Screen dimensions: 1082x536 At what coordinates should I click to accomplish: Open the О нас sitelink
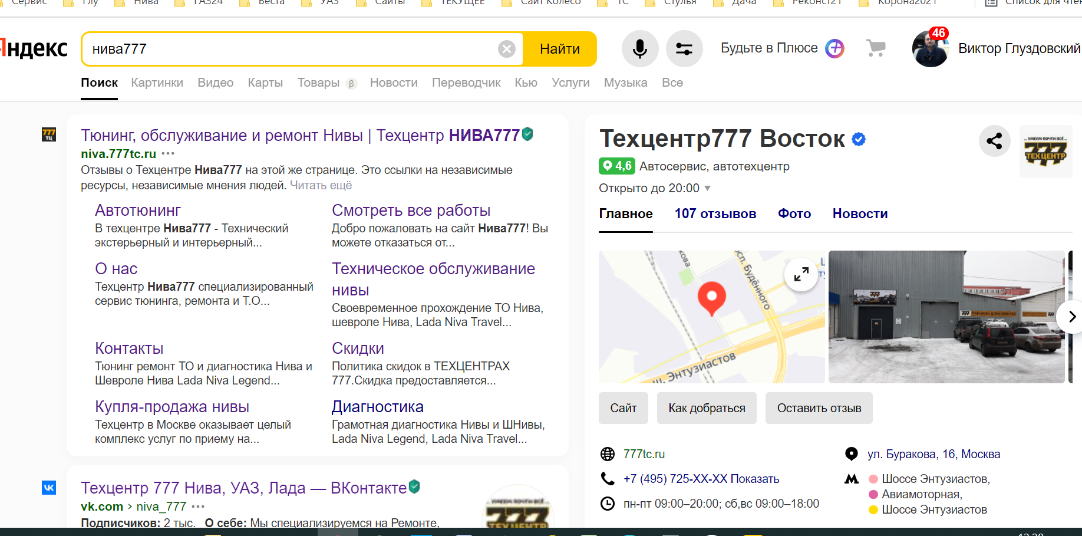tap(116, 269)
